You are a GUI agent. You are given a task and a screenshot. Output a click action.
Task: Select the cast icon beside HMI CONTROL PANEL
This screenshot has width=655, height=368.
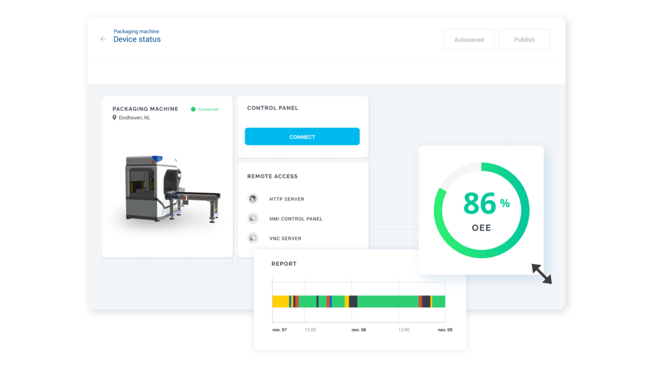coord(252,218)
